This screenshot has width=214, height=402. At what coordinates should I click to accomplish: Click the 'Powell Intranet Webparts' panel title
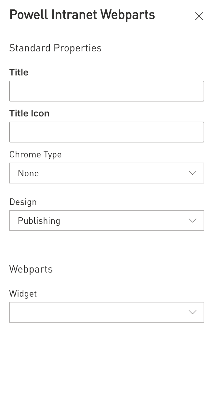[82, 15]
